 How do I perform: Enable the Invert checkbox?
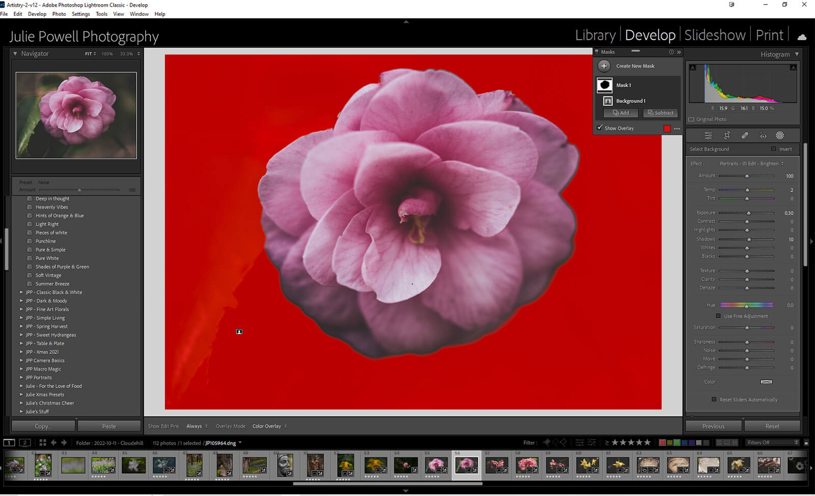774,149
